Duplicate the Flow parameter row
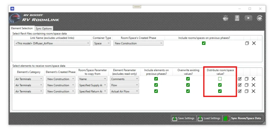The width and height of the screenshot is (272, 132). click(x=246, y=85)
